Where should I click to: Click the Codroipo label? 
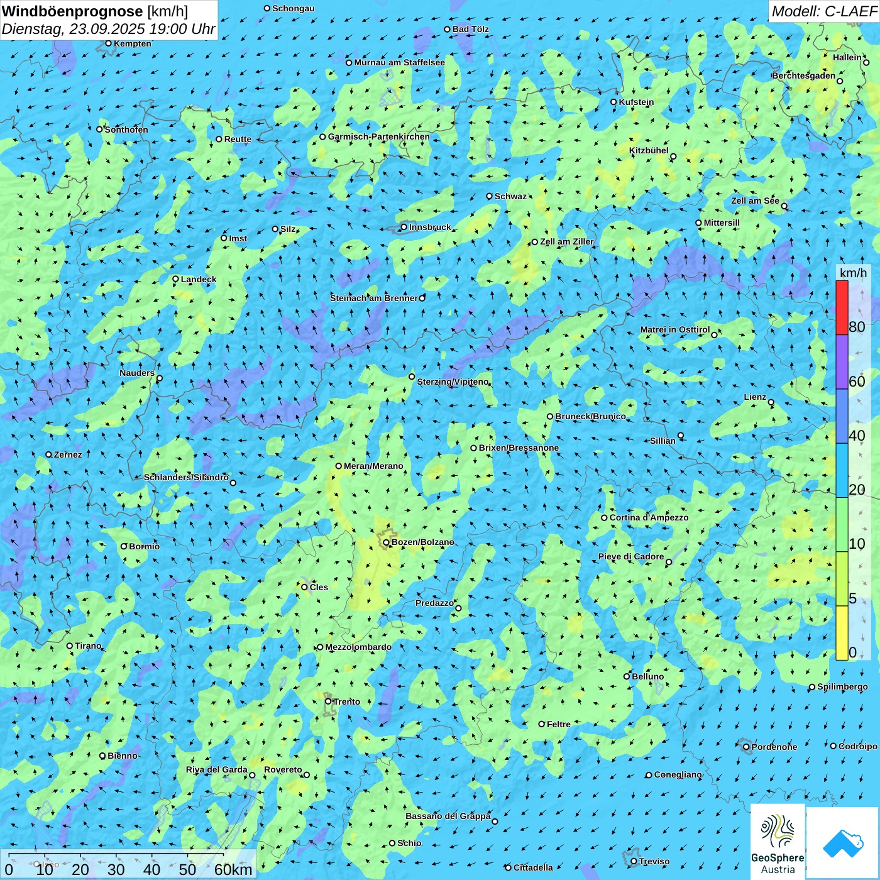tap(858, 746)
